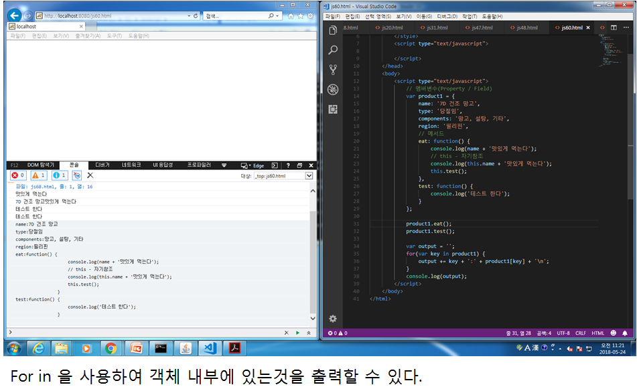
Task: Click the IE address bar URL
Action: [78, 16]
